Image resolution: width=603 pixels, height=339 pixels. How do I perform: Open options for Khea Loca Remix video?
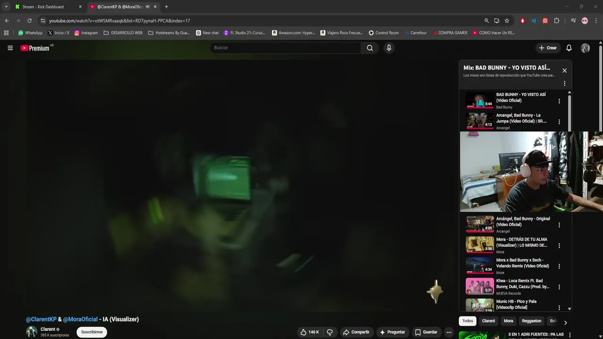point(559,287)
